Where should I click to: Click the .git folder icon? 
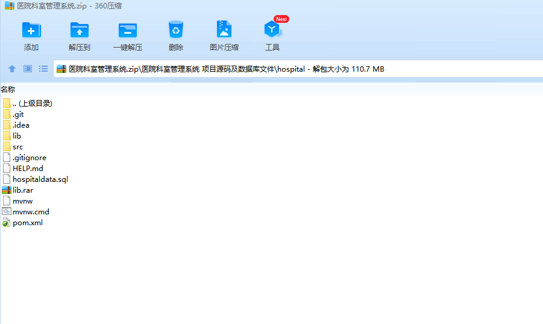tap(7, 114)
